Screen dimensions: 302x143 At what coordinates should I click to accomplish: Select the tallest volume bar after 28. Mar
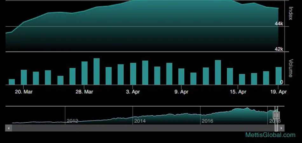(x=97, y=71)
